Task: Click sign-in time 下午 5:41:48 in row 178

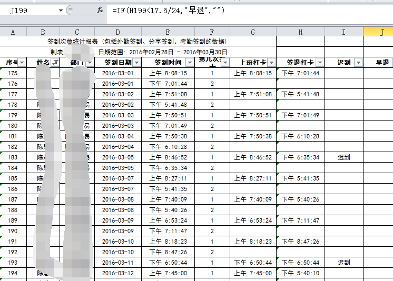Action: click(168, 105)
